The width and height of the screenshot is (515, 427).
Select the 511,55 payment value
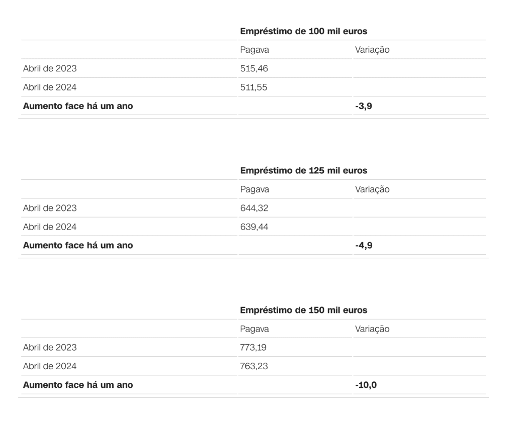pos(254,87)
